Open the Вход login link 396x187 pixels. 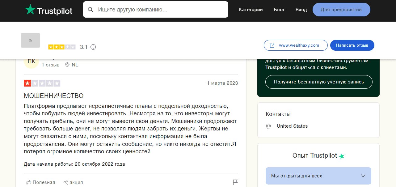[x=301, y=10]
